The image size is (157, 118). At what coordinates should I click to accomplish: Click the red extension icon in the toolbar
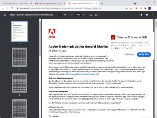[136, 8]
